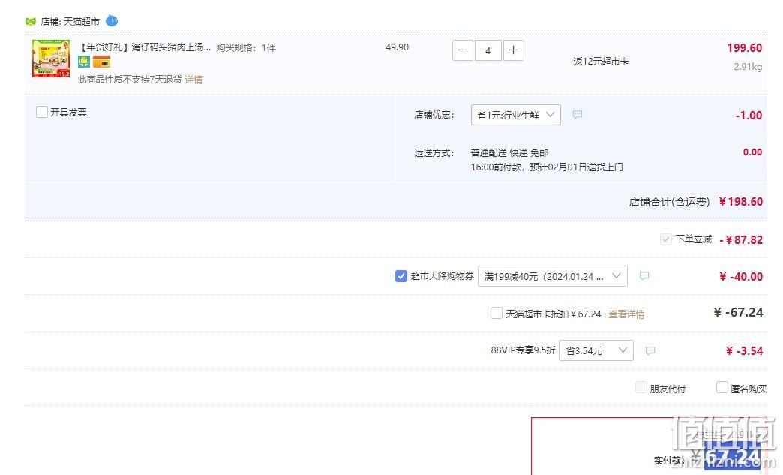The width and height of the screenshot is (783, 475).
Task: Click the shipping fee 0.00
Action: [x=752, y=152]
